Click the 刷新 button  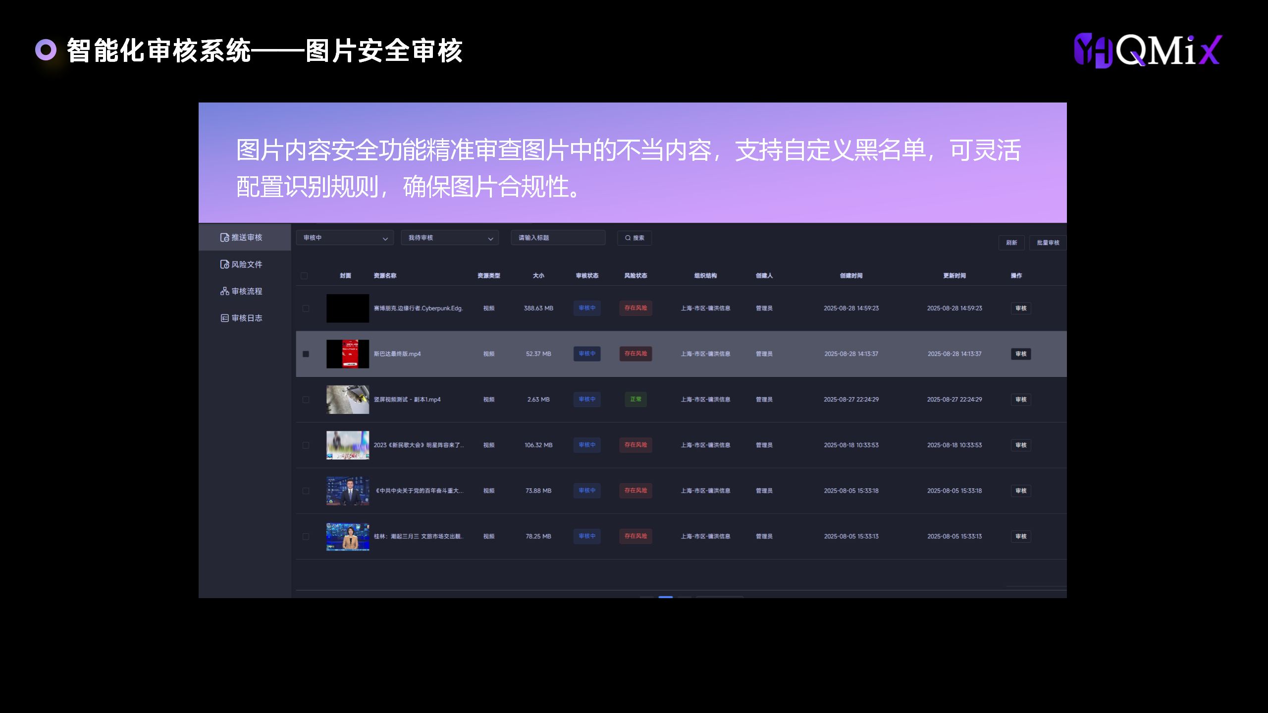point(1011,243)
